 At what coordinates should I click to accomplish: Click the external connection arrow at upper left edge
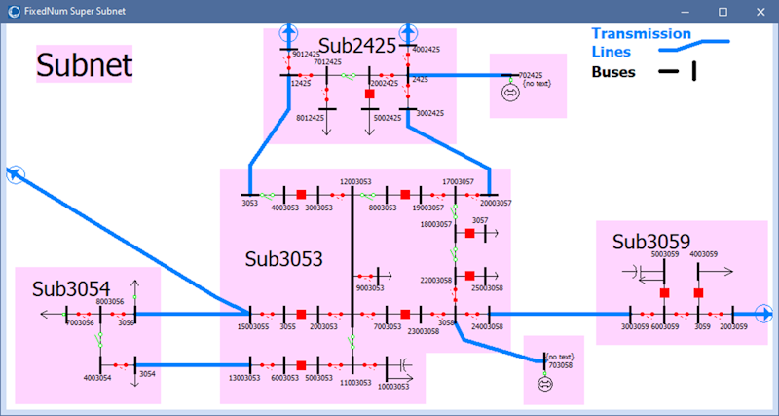click(15, 174)
